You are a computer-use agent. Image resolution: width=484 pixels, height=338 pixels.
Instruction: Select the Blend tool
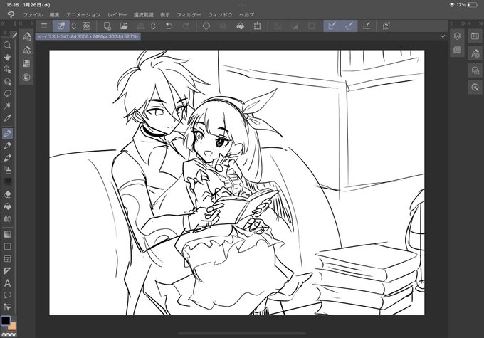[7, 218]
